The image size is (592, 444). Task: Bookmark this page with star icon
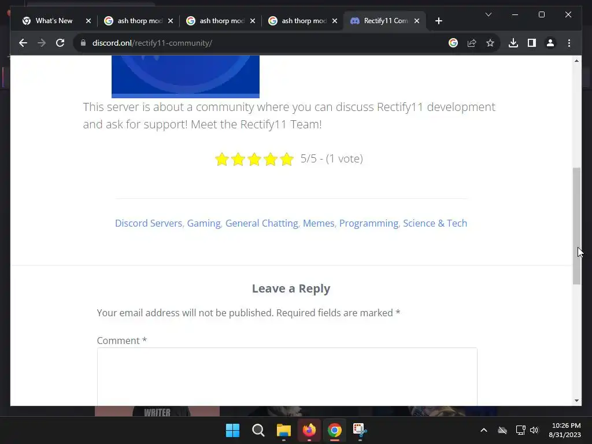click(490, 43)
